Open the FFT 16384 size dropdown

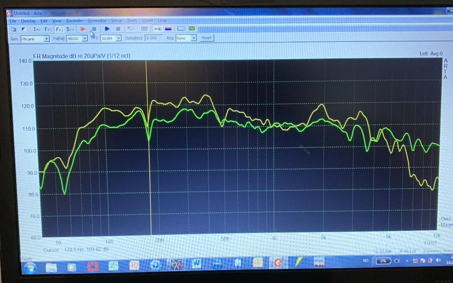pyautogui.click(x=111, y=38)
